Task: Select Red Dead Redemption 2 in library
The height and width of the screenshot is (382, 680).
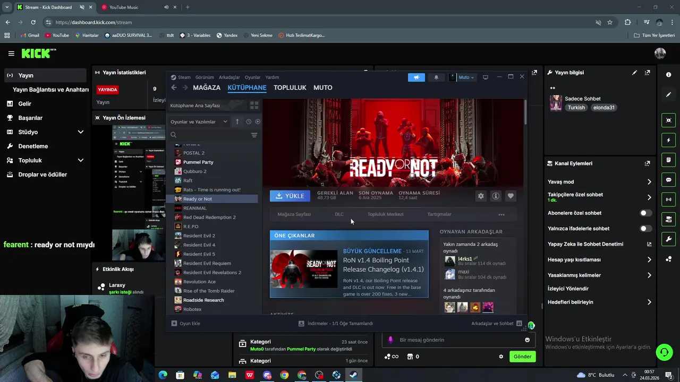Action: pyautogui.click(x=216, y=218)
